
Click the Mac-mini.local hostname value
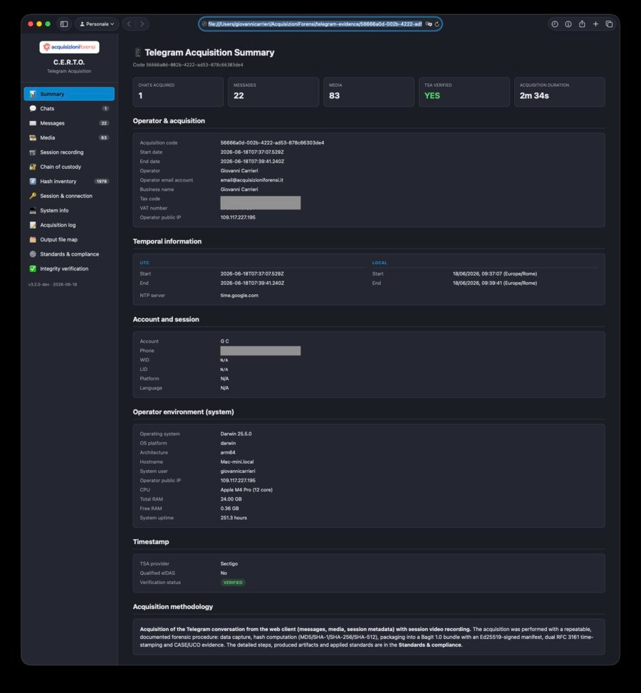(237, 462)
